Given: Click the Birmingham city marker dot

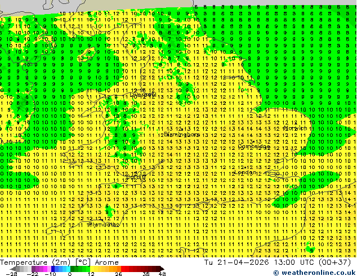Looking at the screenshot, I should (x=182, y=129).
